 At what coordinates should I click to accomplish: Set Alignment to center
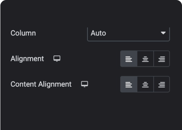(x=145, y=59)
